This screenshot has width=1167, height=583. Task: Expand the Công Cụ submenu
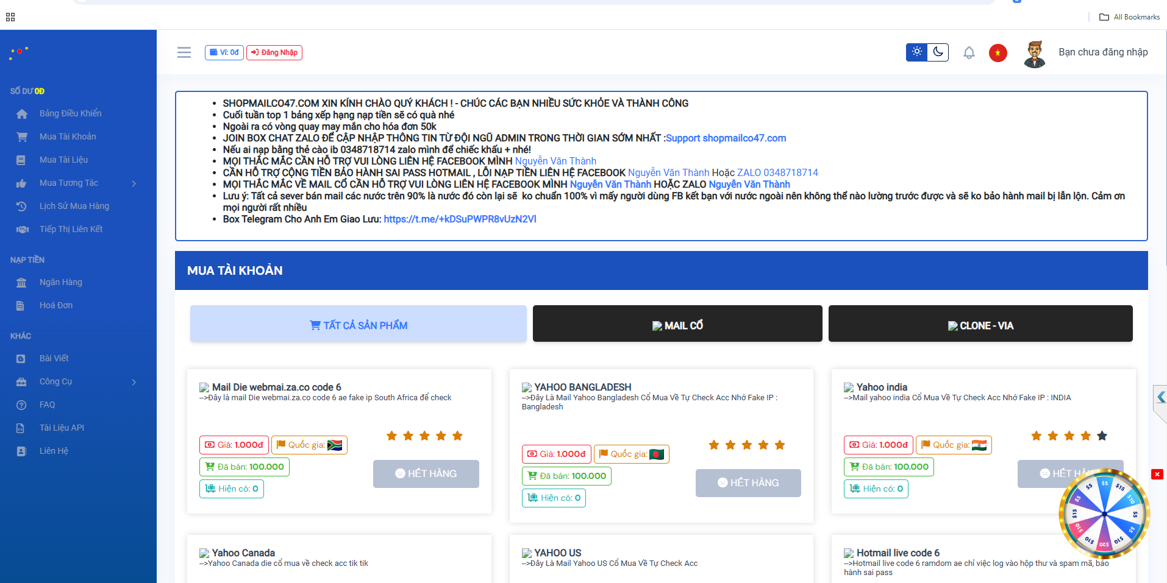click(134, 382)
